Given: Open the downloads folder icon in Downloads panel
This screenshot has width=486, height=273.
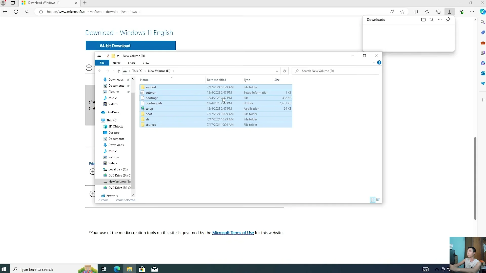Looking at the screenshot, I should [x=423, y=19].
